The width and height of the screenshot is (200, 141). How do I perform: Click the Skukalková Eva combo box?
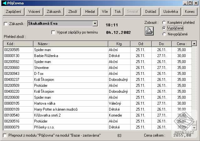click(x=63, y=23)
